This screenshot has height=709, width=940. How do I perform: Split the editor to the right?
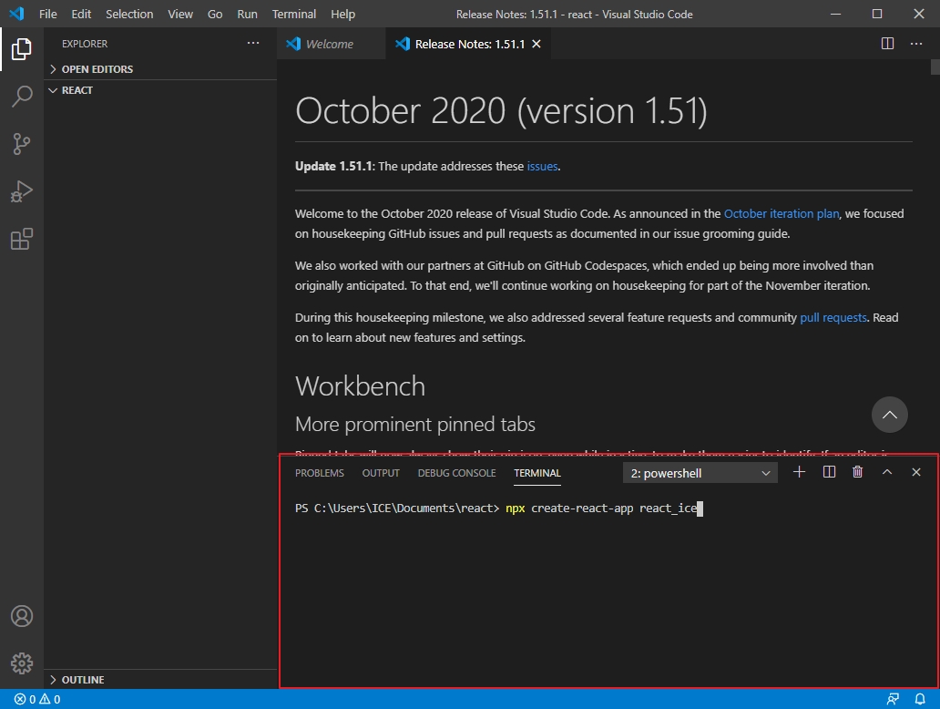(x=887, y=43)
